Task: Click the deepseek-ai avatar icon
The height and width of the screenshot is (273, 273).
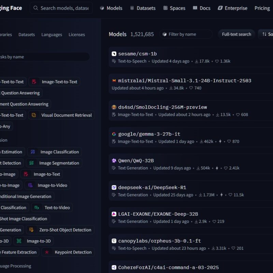Action: tap(114, 187)
